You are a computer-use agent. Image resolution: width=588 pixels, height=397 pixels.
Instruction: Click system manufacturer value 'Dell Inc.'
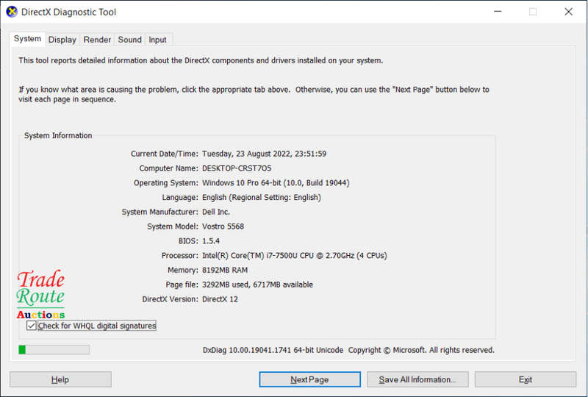[216, 212]
